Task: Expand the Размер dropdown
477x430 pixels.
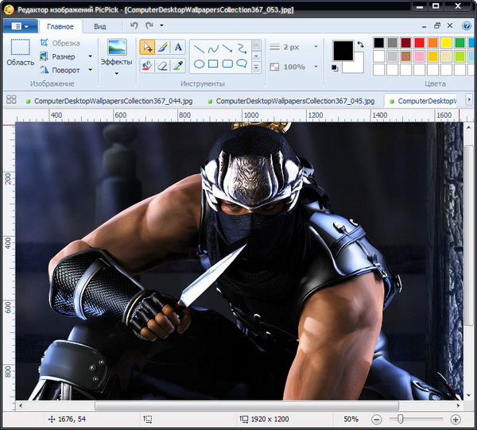Action: click(90, 56)
